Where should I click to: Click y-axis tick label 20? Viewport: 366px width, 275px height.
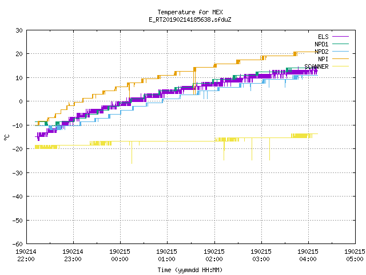pos(19,54)
